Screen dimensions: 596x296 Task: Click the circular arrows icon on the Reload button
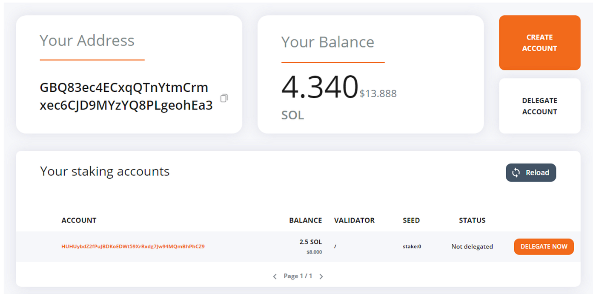pyautogui.click(x=516, y=172)
